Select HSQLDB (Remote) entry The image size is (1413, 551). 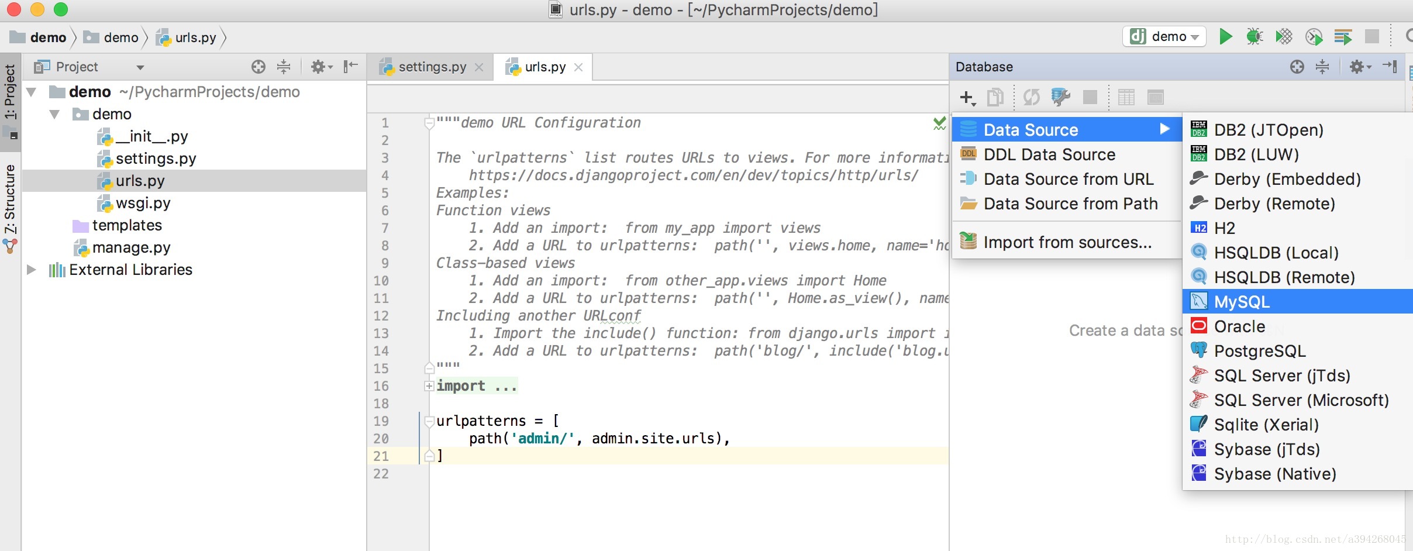tap(1298, 277)
